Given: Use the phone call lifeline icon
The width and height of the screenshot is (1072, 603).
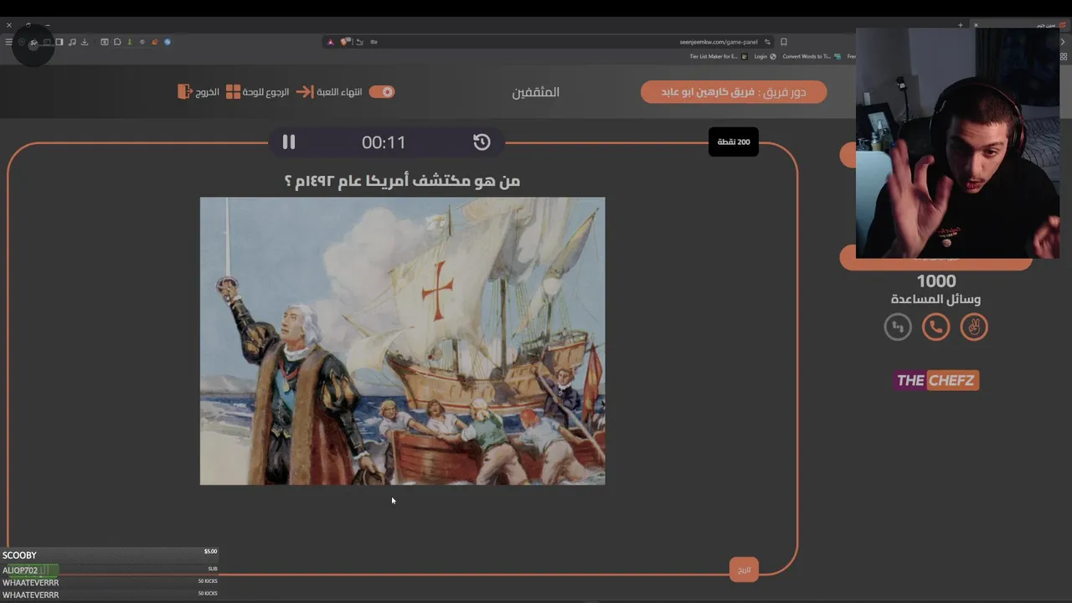Looking at the screenshot, I should 935,327.
